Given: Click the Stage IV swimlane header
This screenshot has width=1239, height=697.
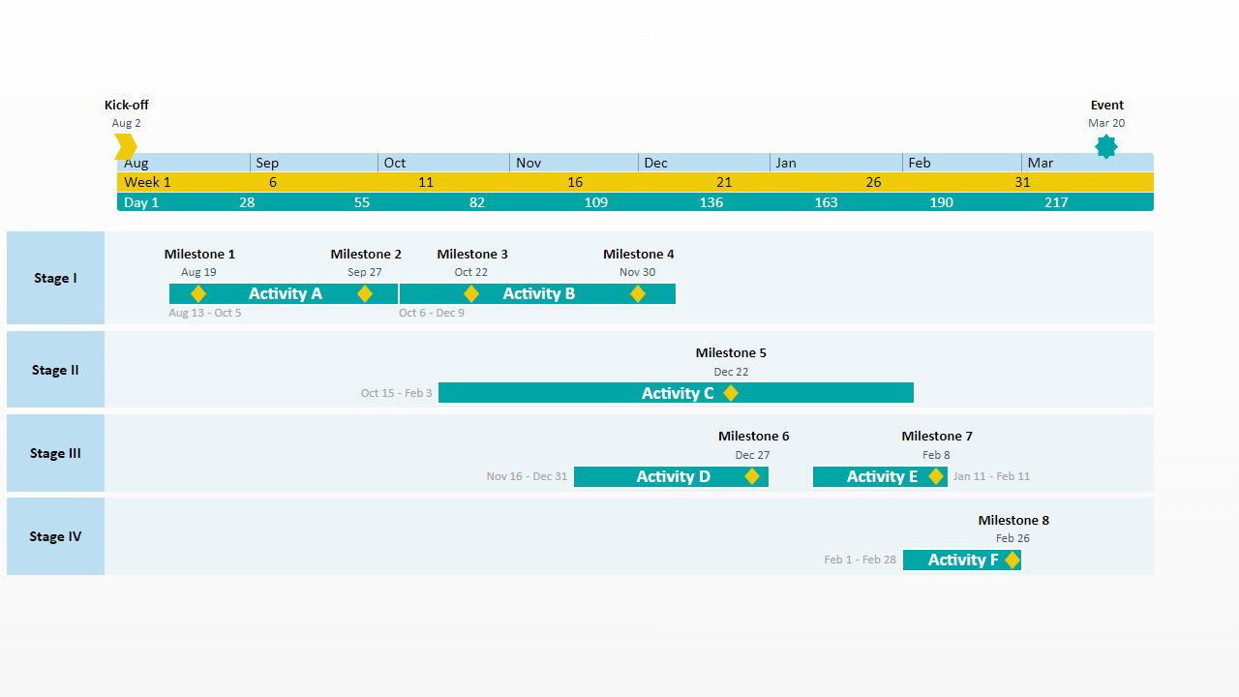Looking at the screenshot, I should (55, 536).
